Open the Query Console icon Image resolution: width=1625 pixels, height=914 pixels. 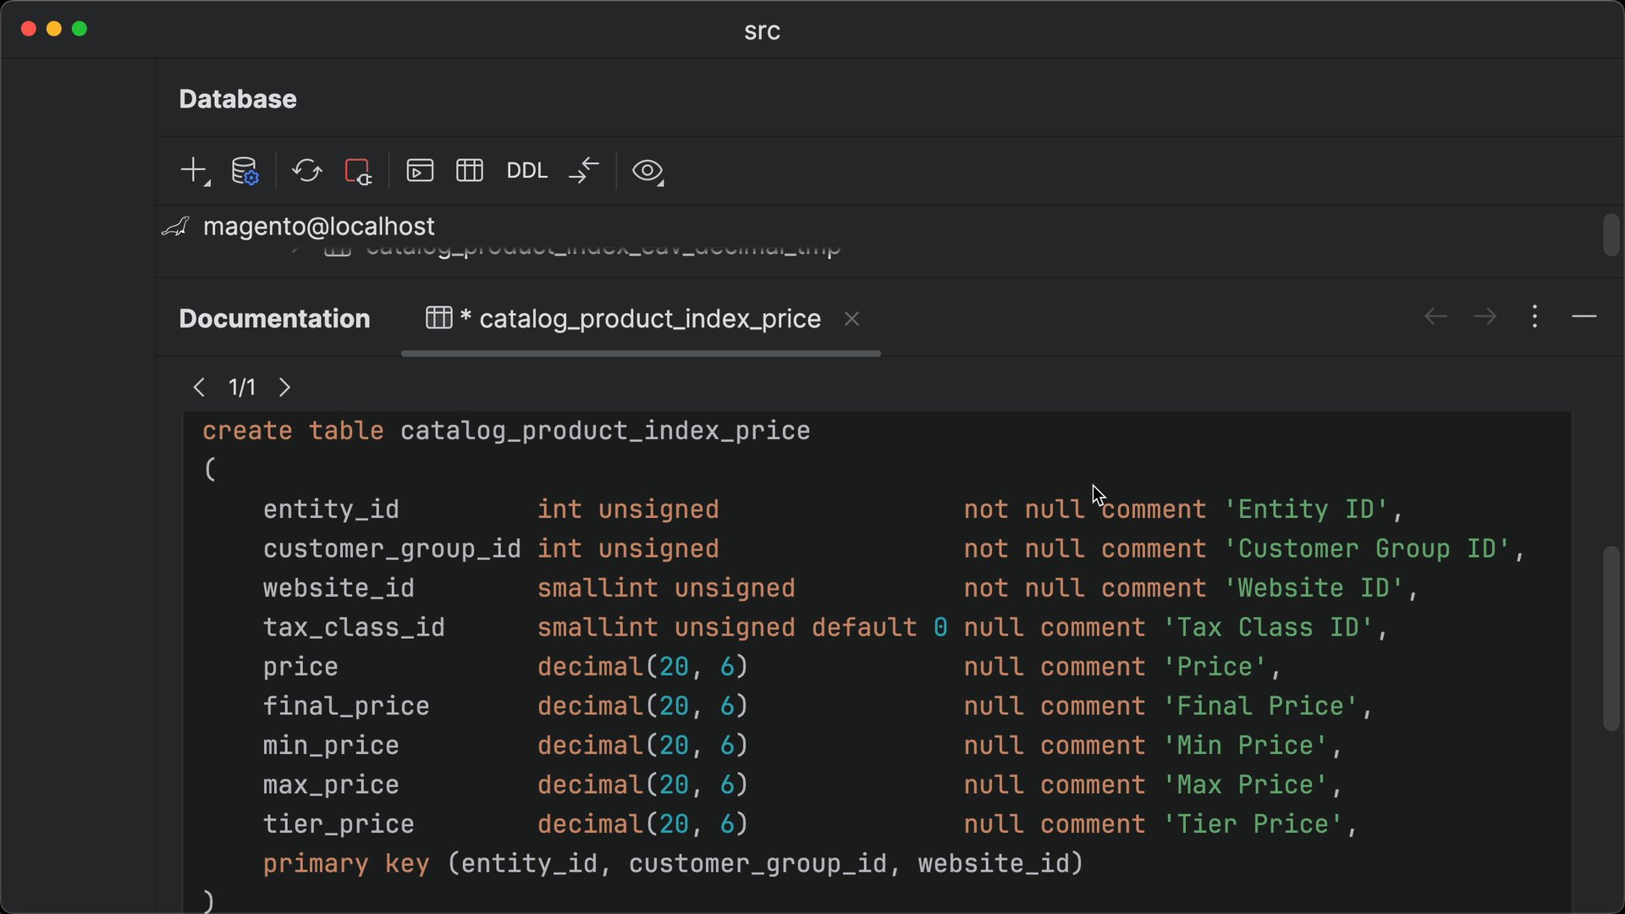point(420,171)
